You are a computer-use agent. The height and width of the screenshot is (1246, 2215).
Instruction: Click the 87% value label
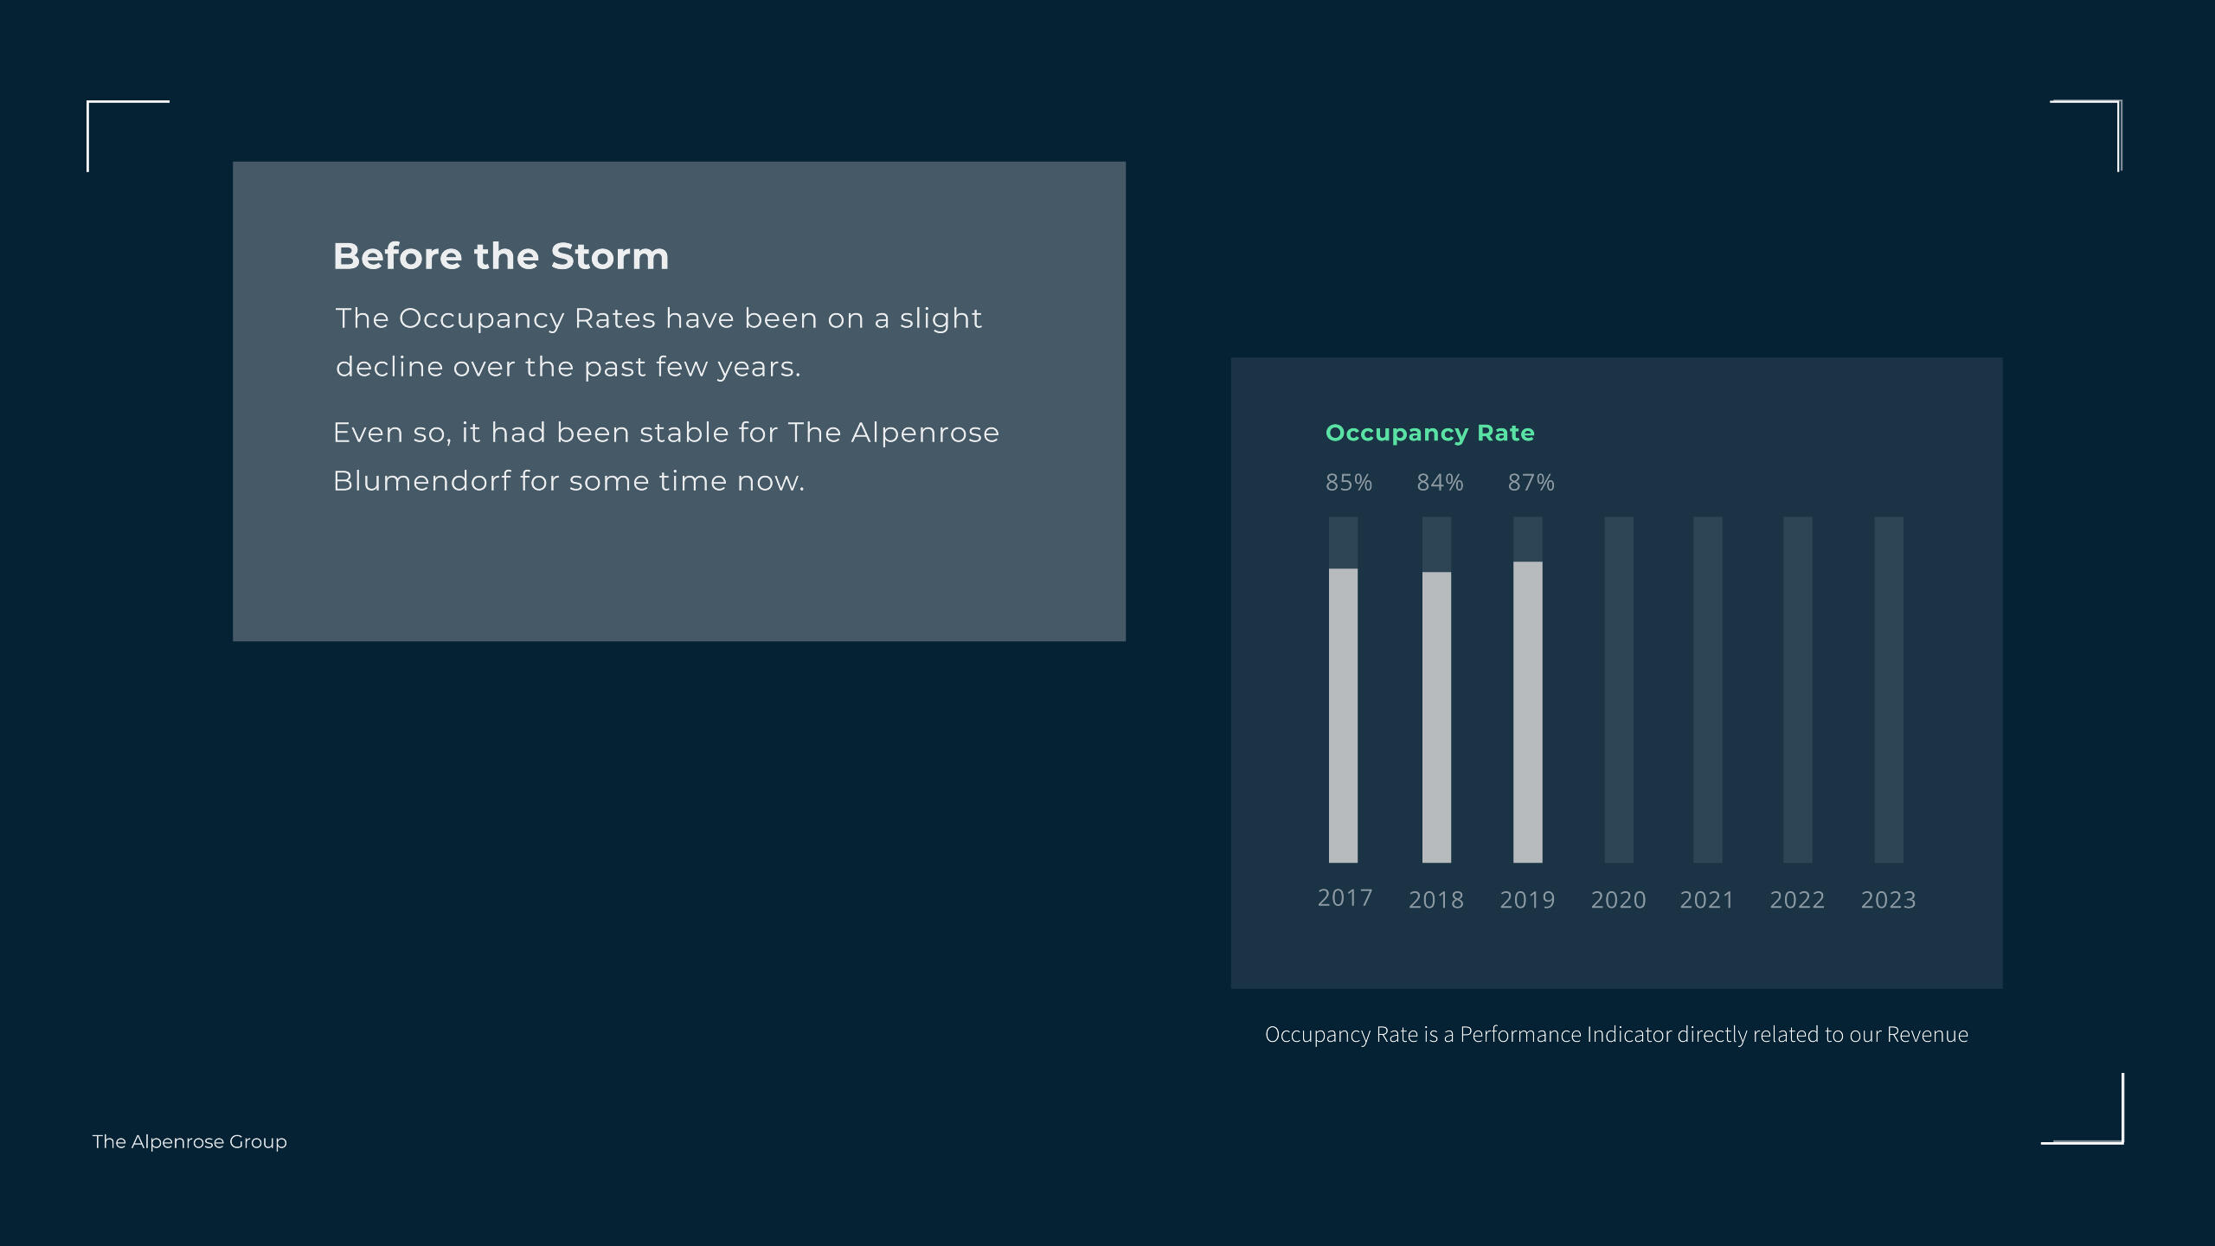pyautogui.click(x=1531, y=483)
